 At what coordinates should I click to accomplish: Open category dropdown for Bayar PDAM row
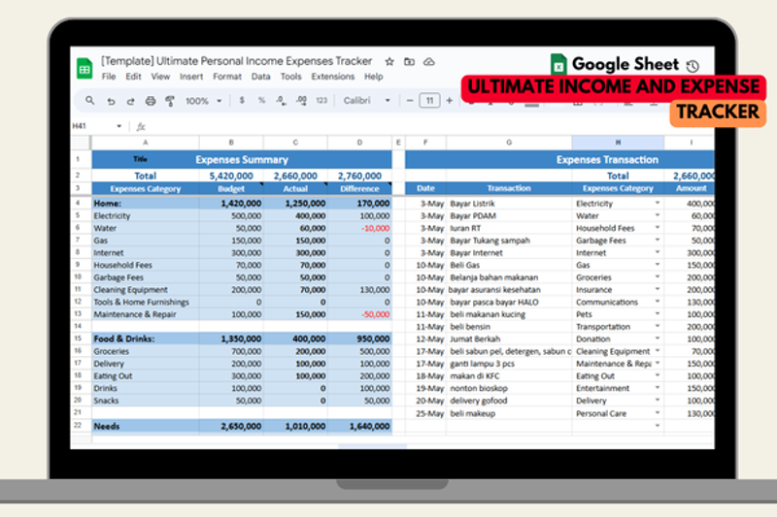tap(658, 215)
